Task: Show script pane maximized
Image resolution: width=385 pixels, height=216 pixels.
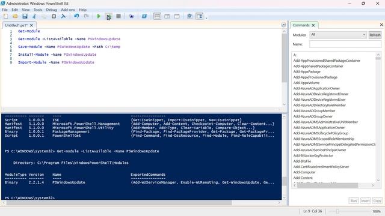Action: 177,16
